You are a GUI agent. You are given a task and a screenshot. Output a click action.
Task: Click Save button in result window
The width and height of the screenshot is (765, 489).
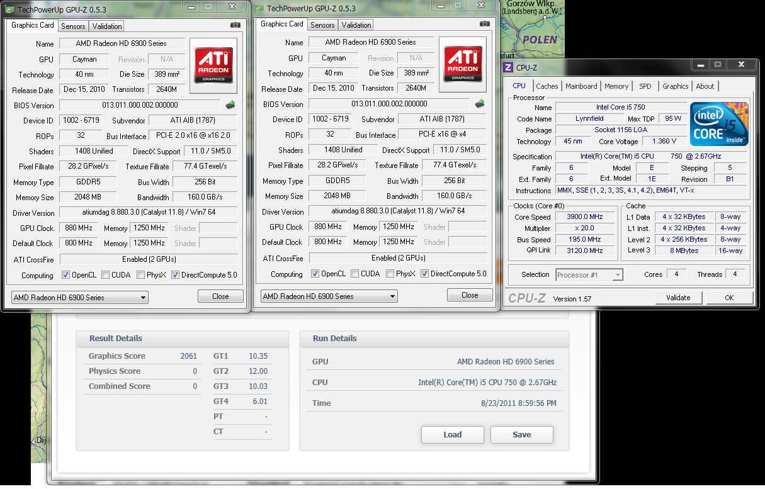(x=522, y=435)
